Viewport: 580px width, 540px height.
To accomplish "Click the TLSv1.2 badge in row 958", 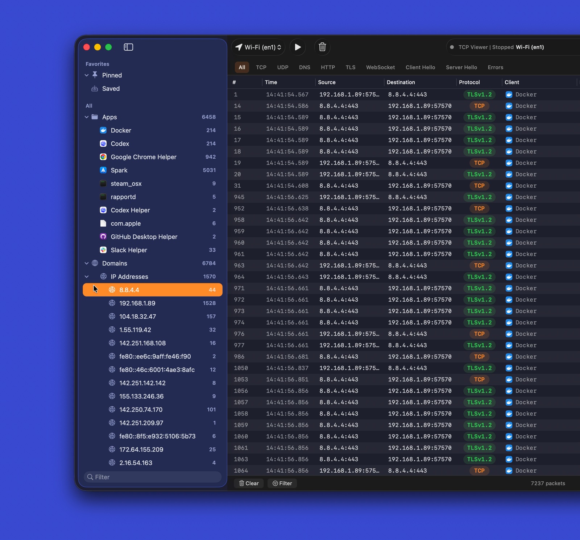I will coord(479,220).
